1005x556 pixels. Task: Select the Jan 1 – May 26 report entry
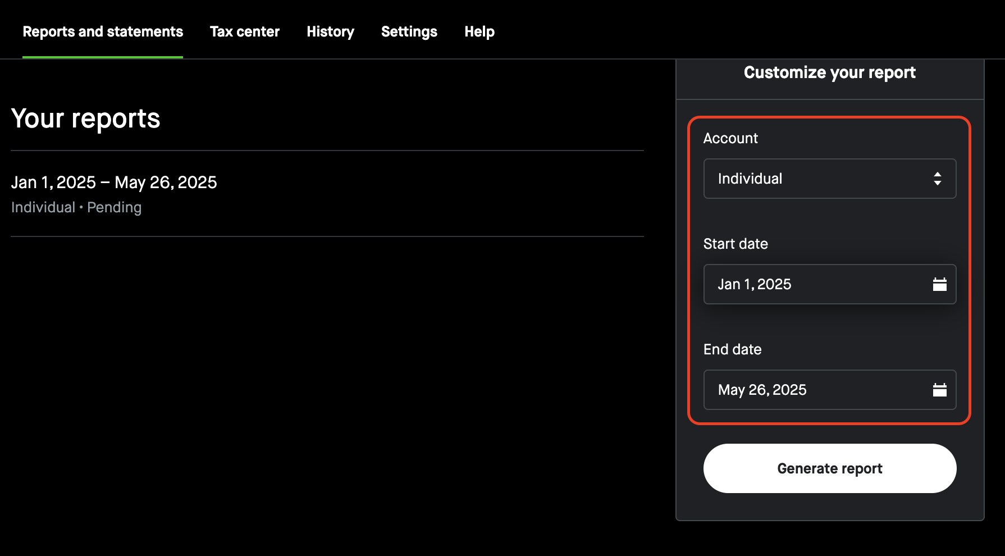pos(115,182)
